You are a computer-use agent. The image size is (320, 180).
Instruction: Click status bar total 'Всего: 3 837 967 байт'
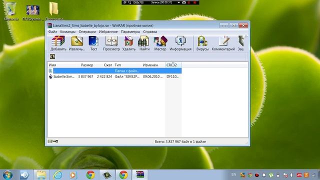[180, 141]
